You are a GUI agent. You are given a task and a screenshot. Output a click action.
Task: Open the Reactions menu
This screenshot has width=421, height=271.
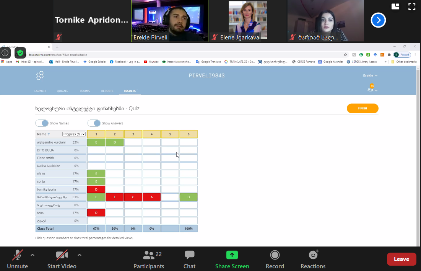[313, 255]
